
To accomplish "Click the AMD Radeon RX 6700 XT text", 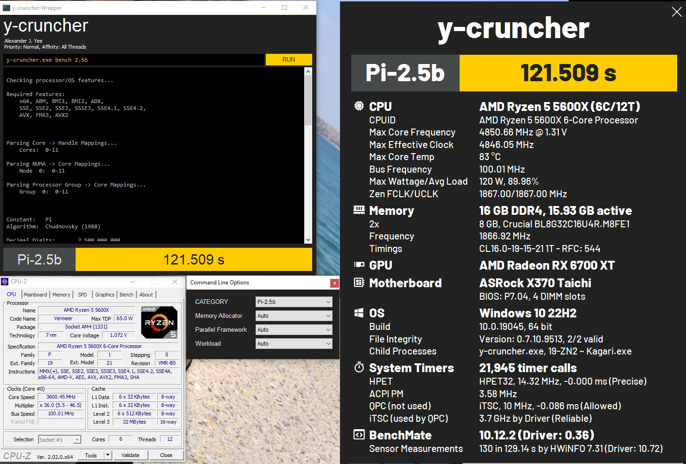I will tap(547, 265).
